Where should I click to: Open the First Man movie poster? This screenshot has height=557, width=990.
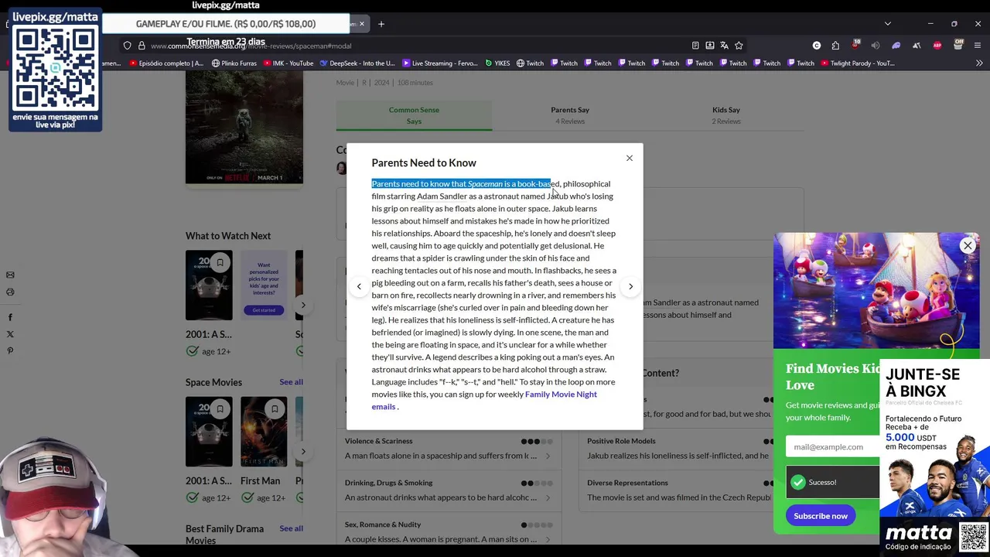tap(264, 432)
